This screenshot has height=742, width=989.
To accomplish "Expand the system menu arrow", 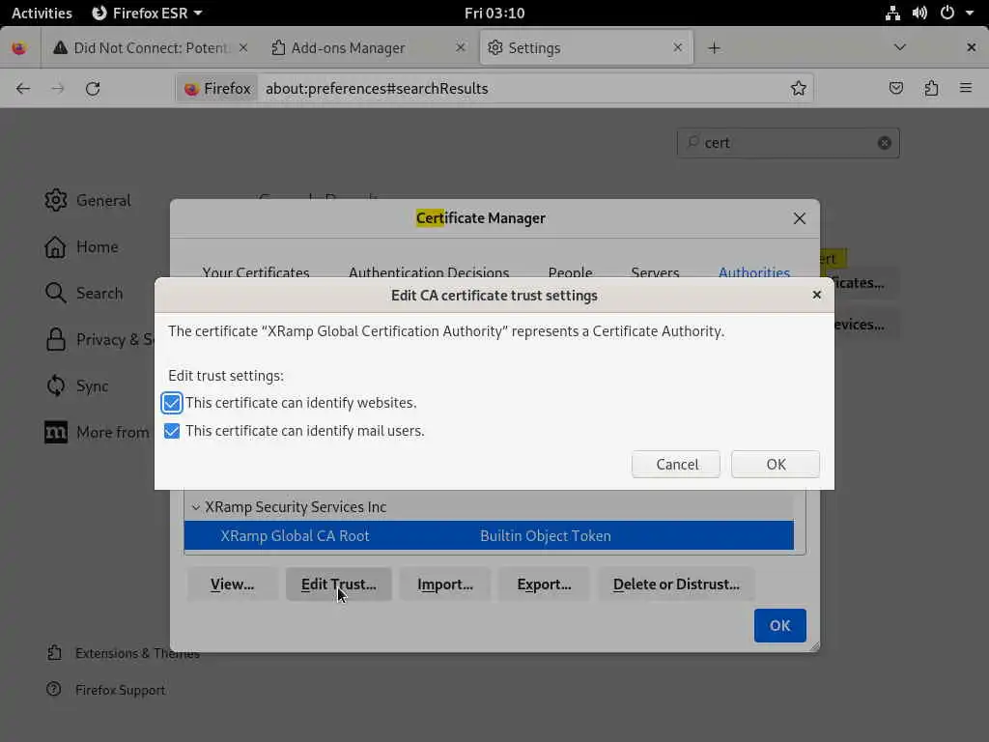I will click(970, 13).
